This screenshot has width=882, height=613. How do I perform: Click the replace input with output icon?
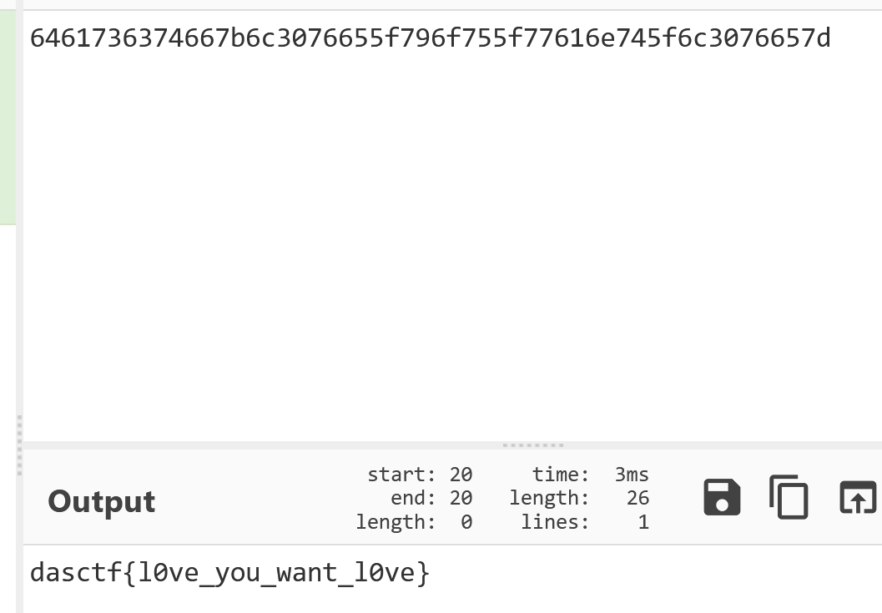pos(858,497)
